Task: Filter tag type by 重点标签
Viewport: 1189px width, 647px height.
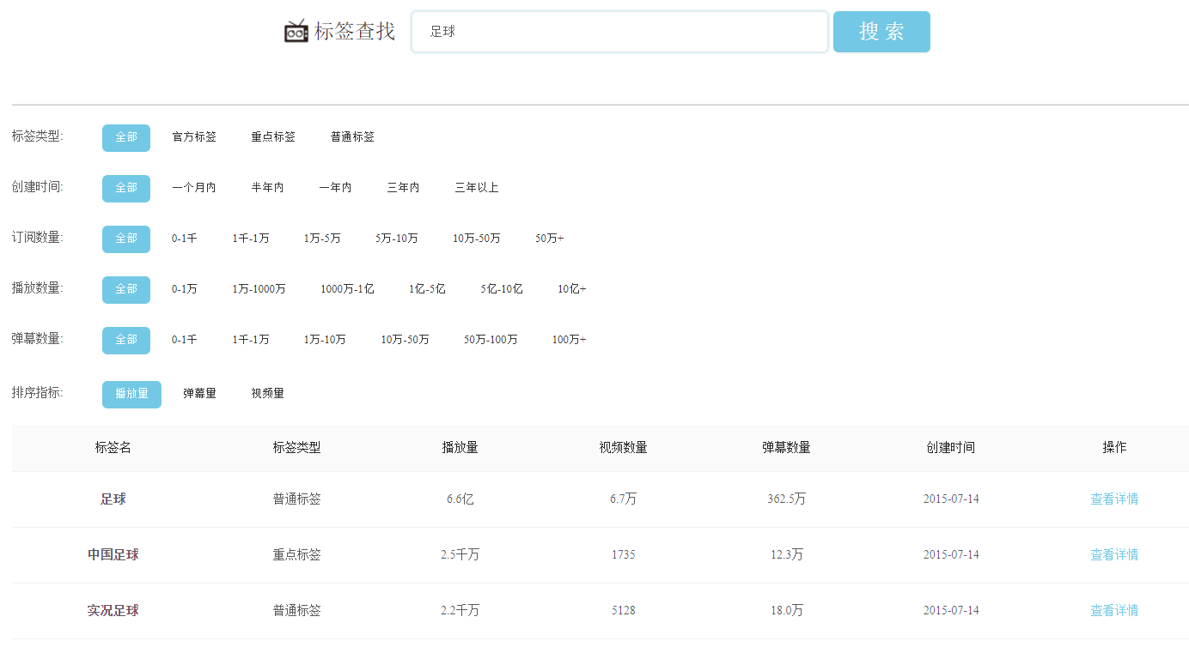Action: [273, 137]
